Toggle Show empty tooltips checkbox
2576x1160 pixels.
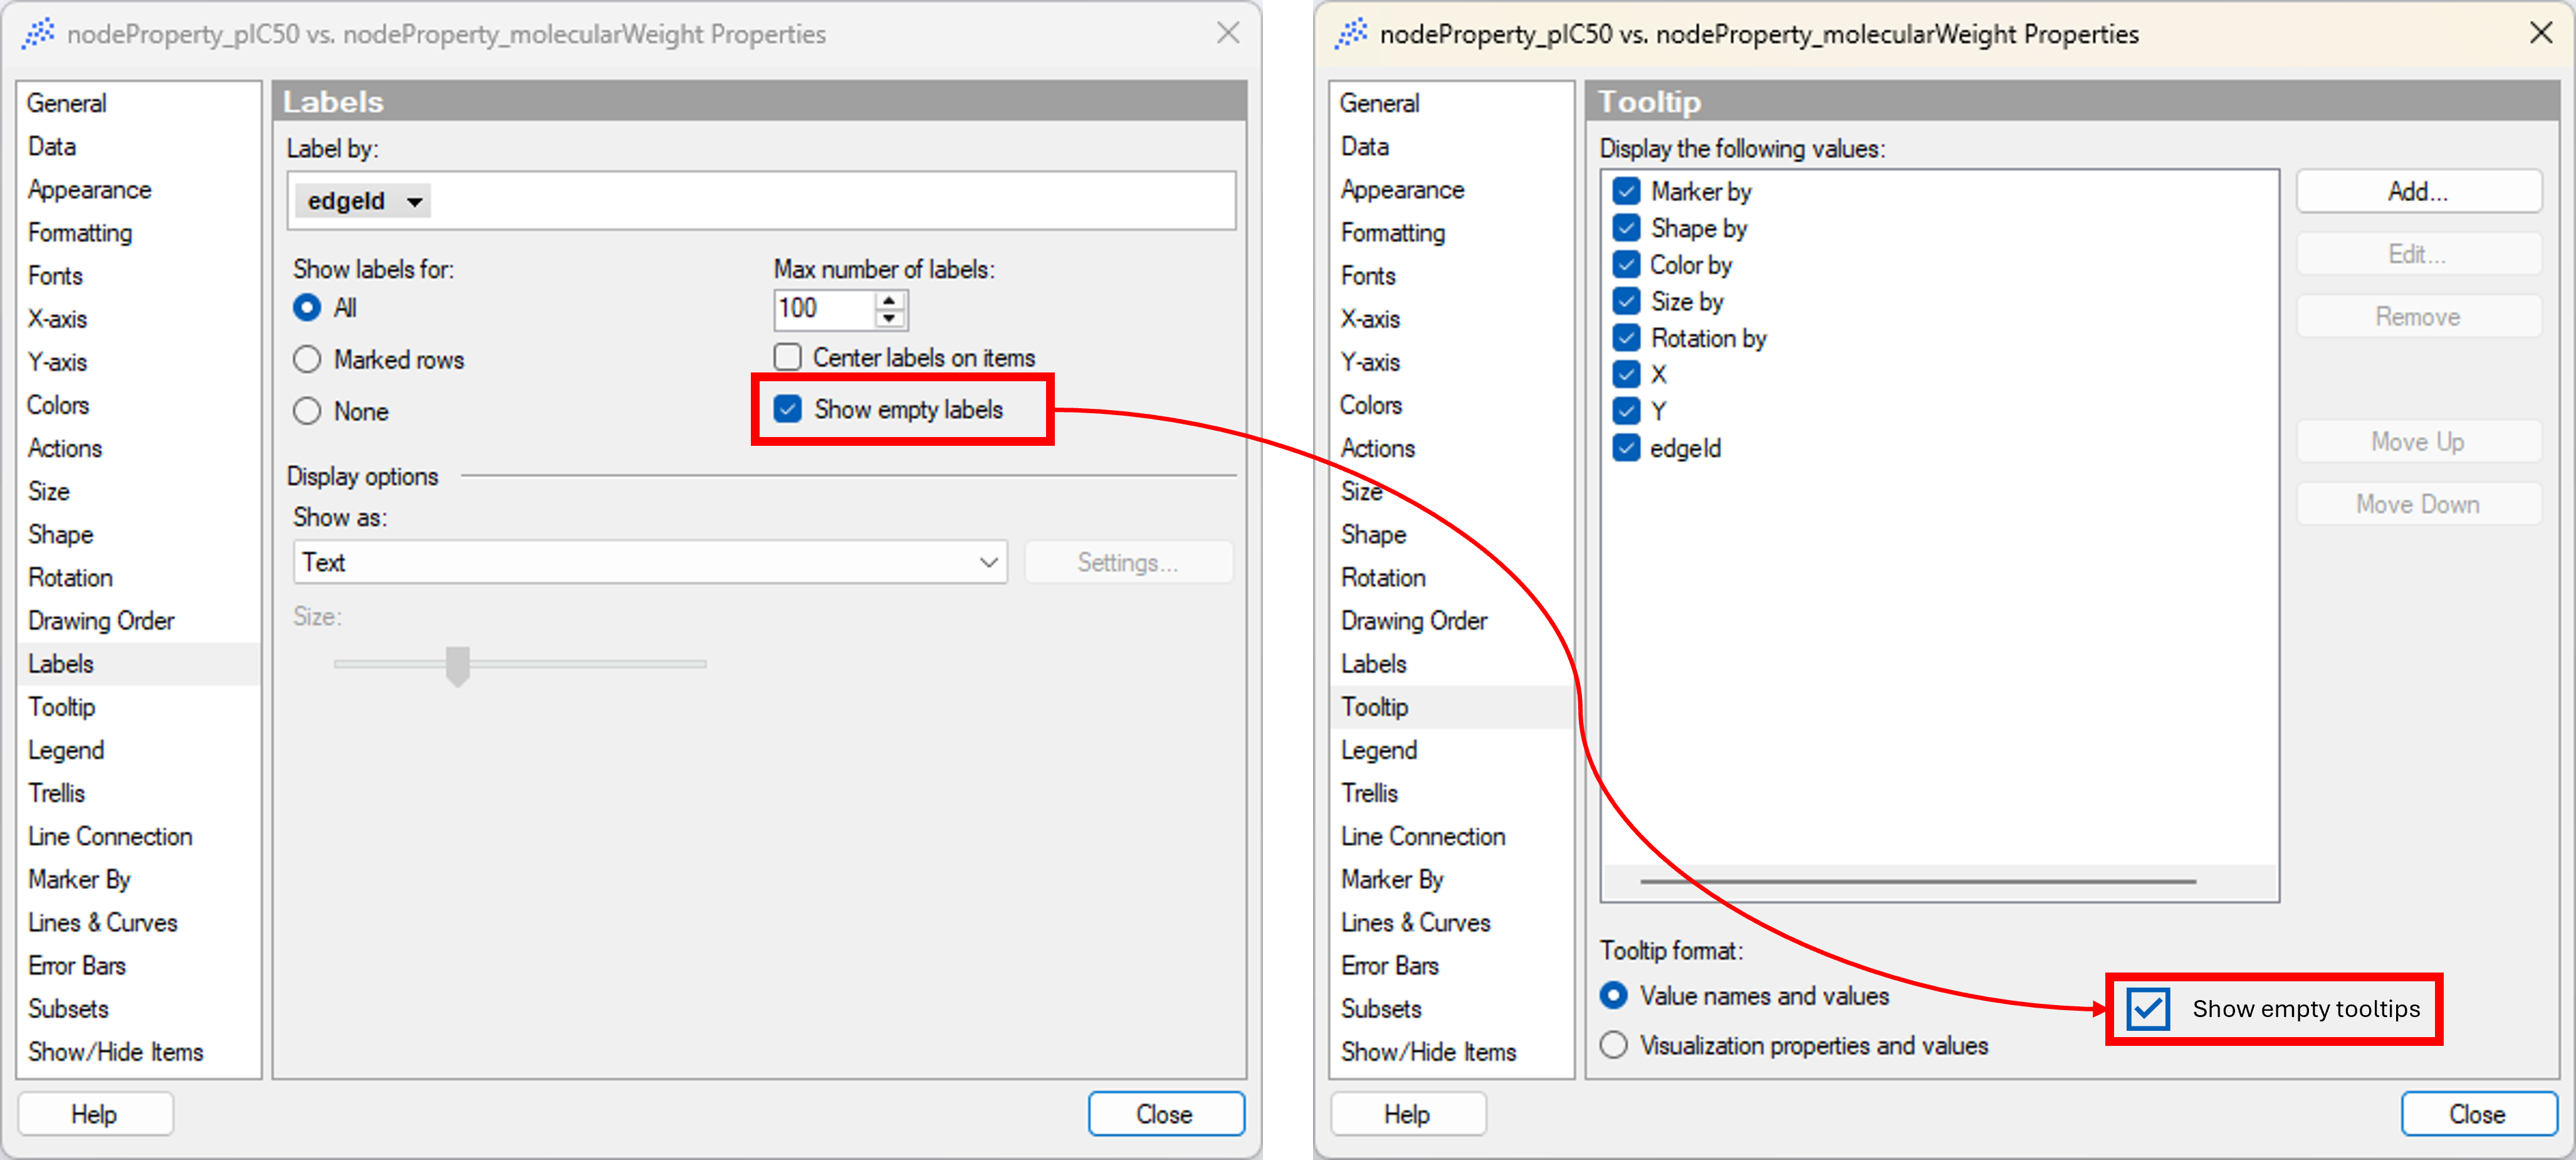point(2148,1008)
